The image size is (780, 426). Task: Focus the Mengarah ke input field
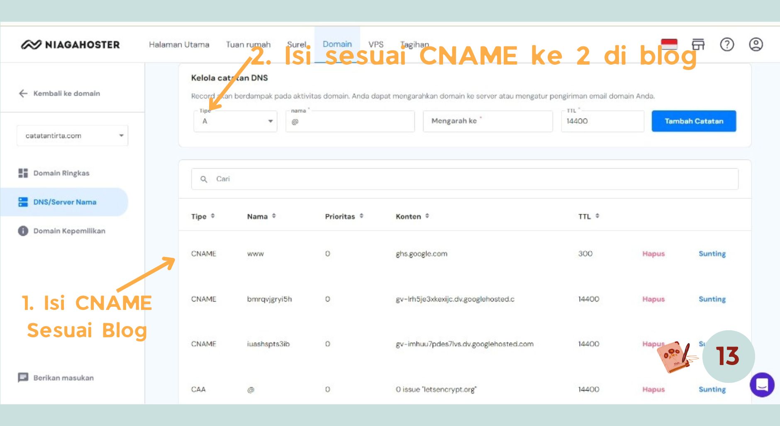(488, 121)
